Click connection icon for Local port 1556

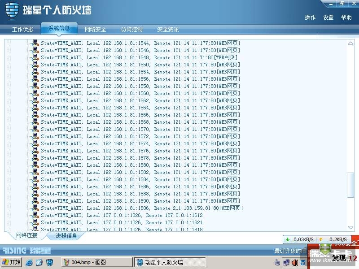(x=35, y=79)
